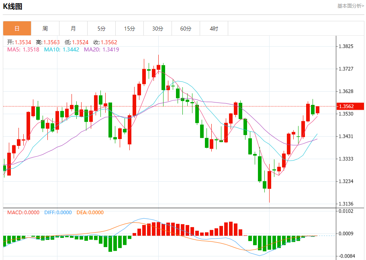
Task: Click the MA5 indicator label
Action: (x=23, y=49)
